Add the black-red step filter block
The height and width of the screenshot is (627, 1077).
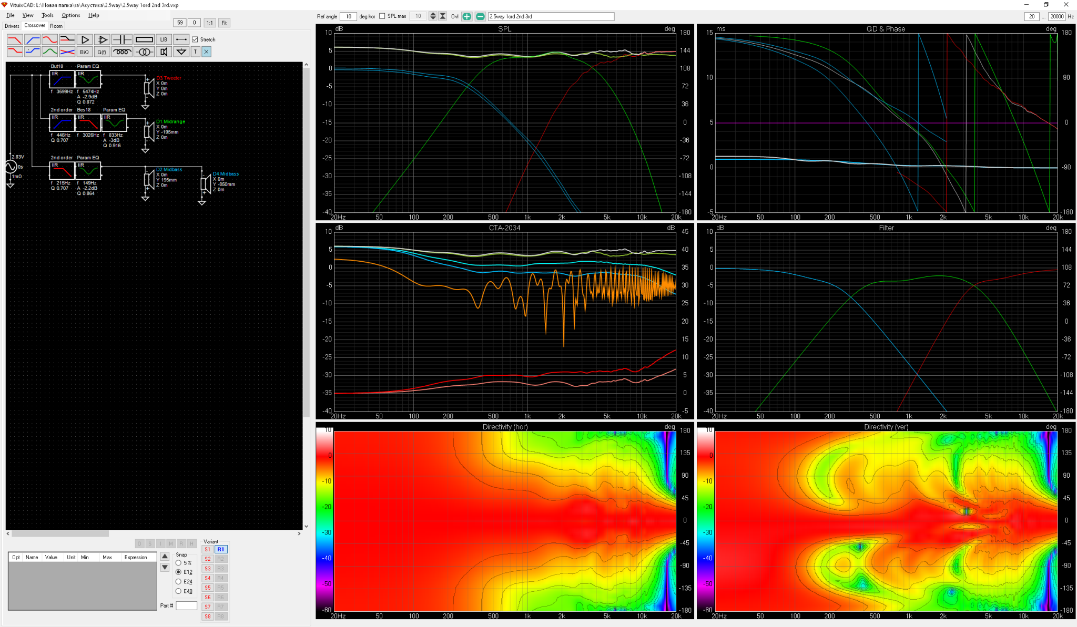(67, 39)
